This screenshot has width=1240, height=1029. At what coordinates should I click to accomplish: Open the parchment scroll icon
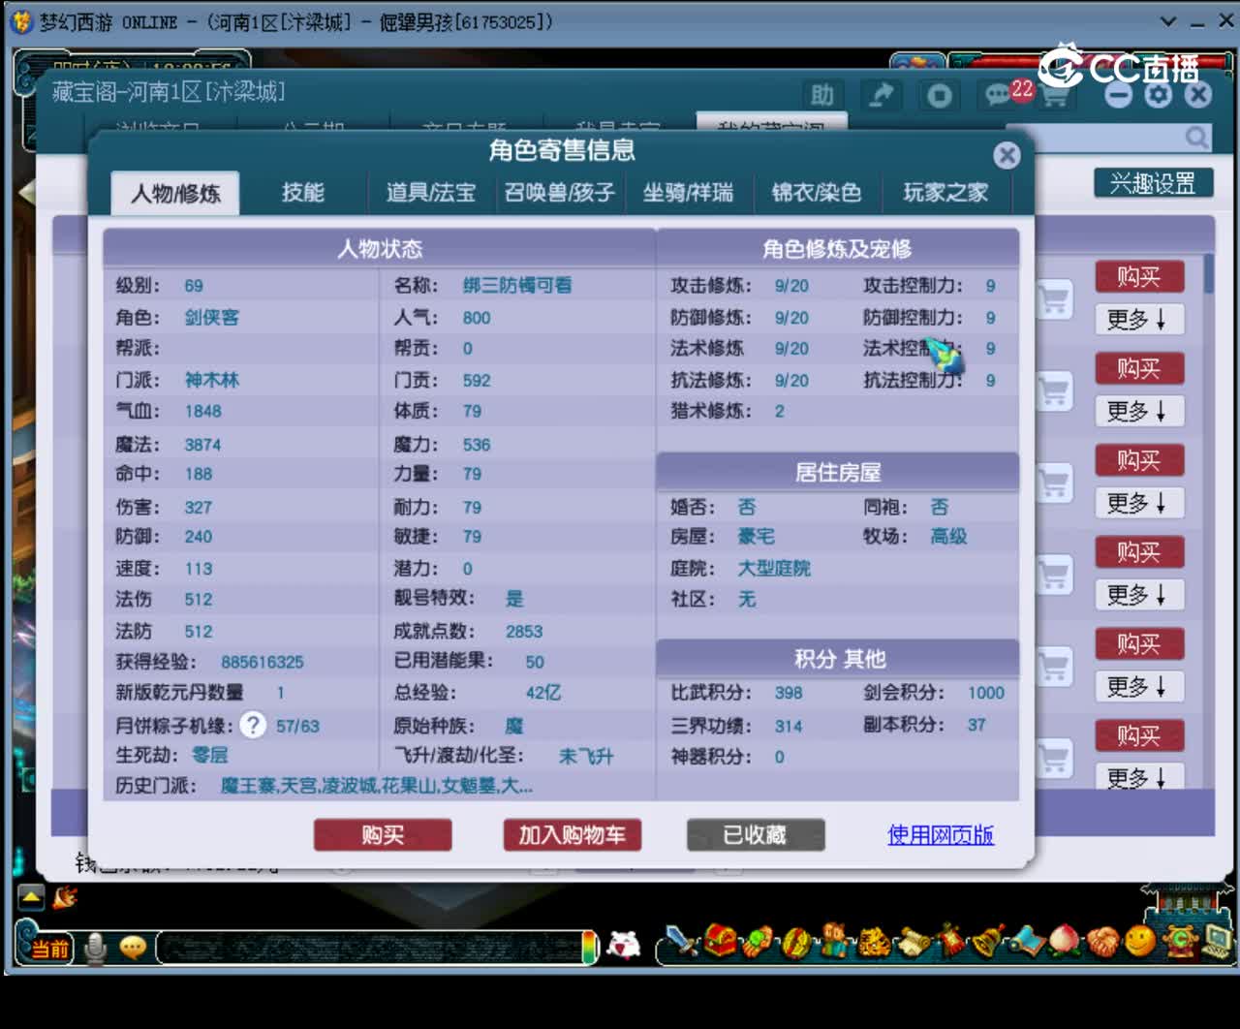[x=913, y=942]
